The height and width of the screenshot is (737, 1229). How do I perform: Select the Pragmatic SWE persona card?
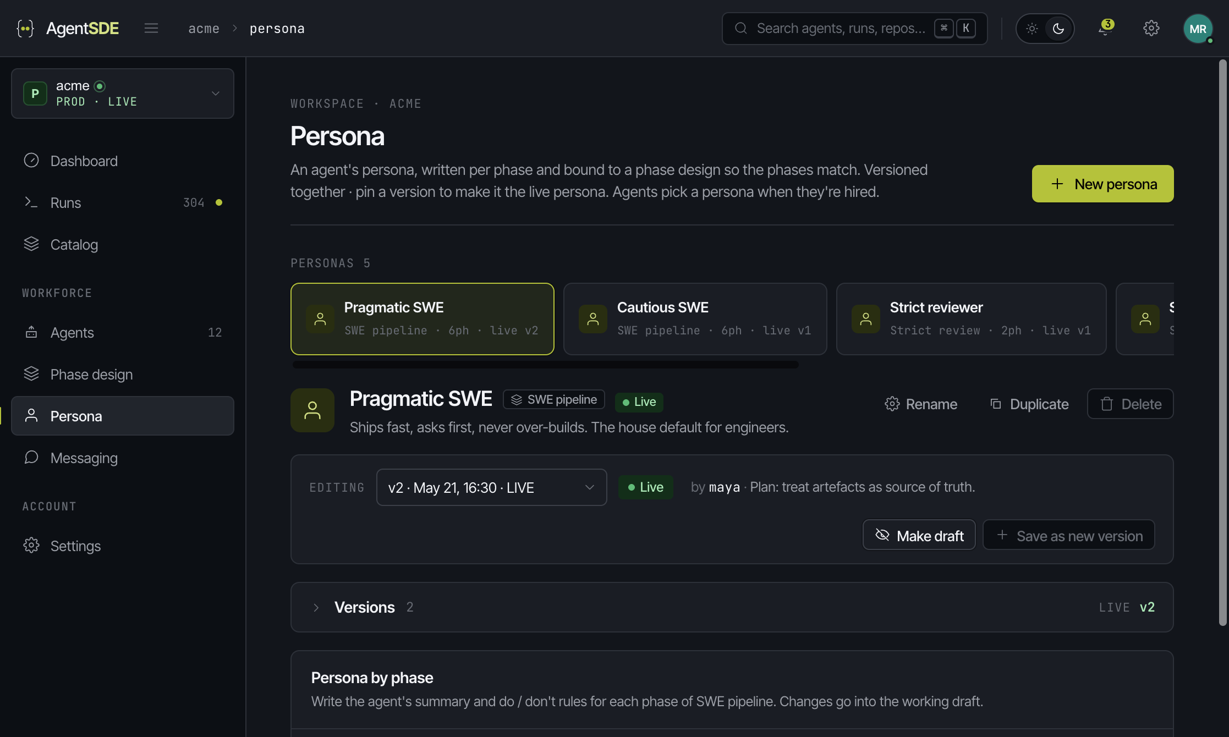pyautogui.click(x=422, y=319)
